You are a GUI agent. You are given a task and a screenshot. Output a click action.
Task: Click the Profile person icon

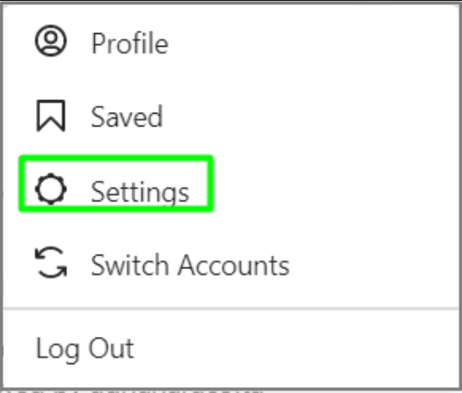[51, 41]
